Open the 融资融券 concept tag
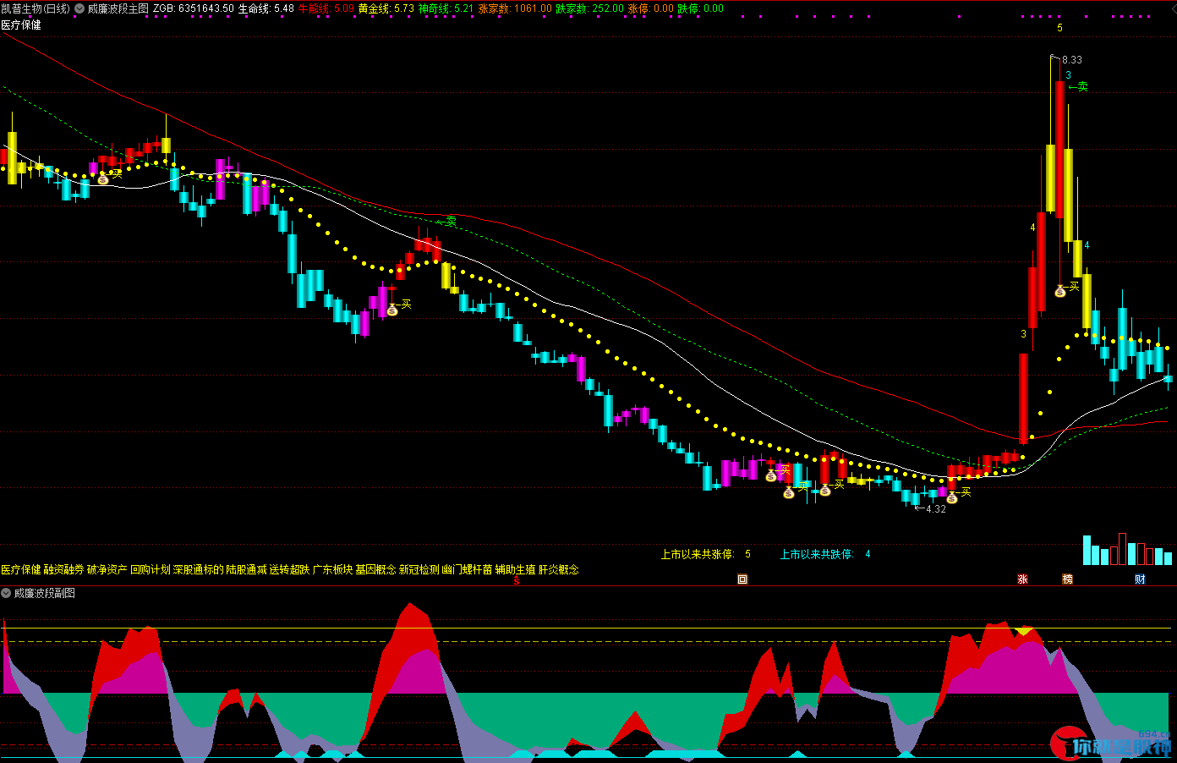The height and width of the screenshot is (763, 1177). pos(64,570)
